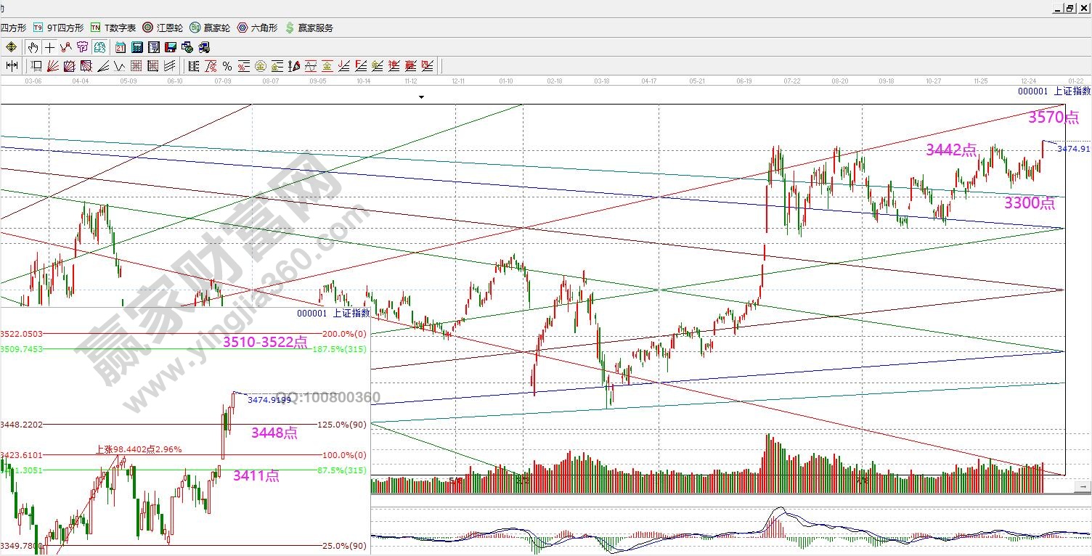Pick the zigzag wave line tool

(x=120, y=66)
